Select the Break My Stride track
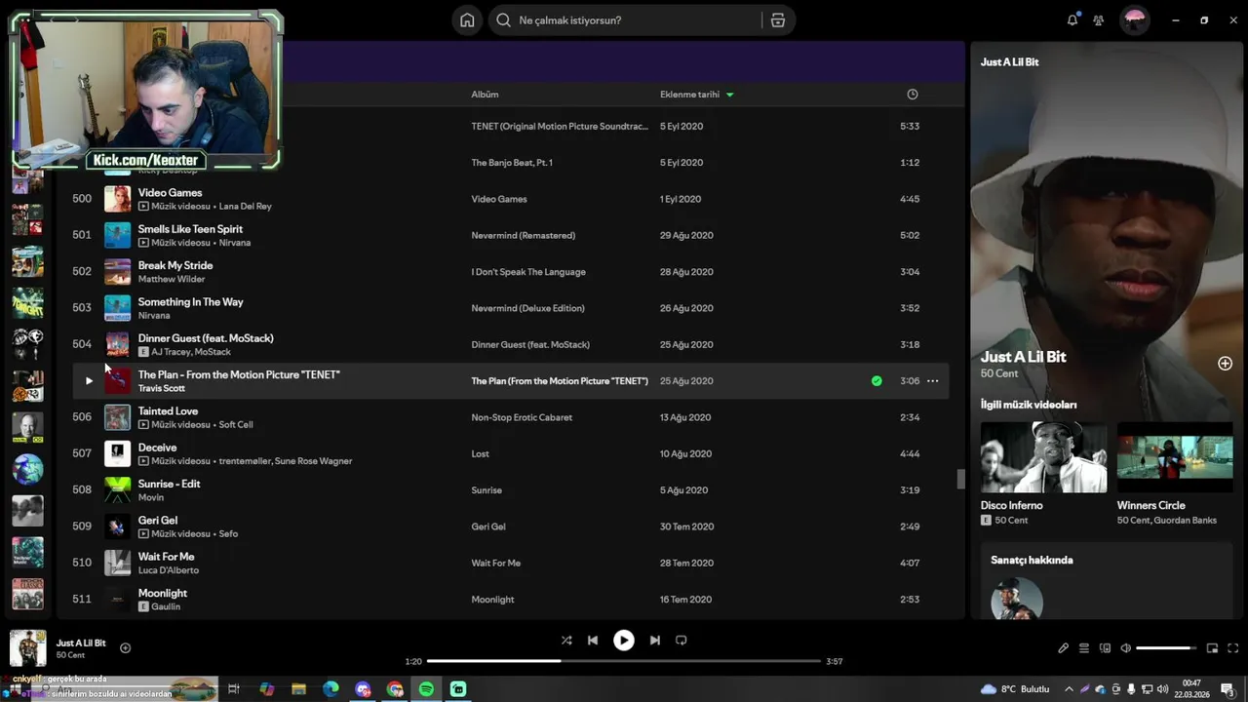This screenshot has height=702, width=1248. click(x=175, y=265)
